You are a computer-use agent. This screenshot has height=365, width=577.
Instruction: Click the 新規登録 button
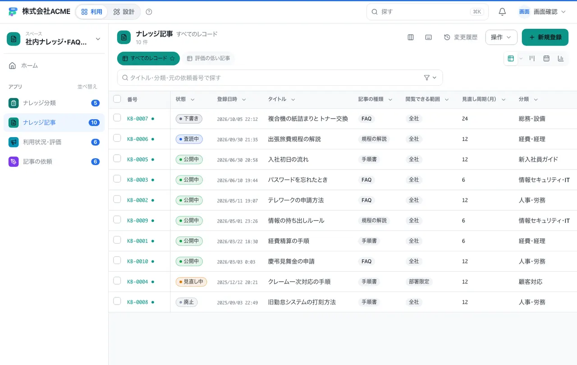545,37
